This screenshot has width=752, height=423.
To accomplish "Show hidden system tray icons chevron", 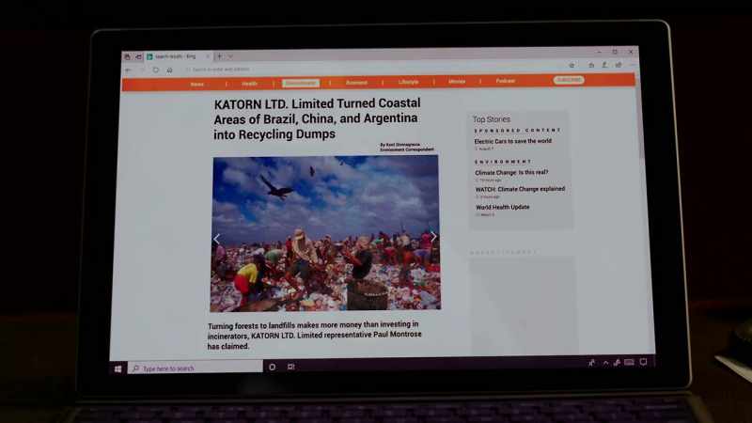I will click(x=605, y=363).
